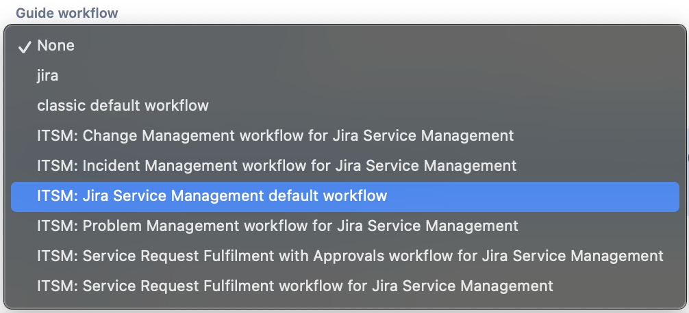Click the Fulfilment with Approvals list item
Viewport: 689px width, 313px height.
pyautogui.click(x=345, y=256)
